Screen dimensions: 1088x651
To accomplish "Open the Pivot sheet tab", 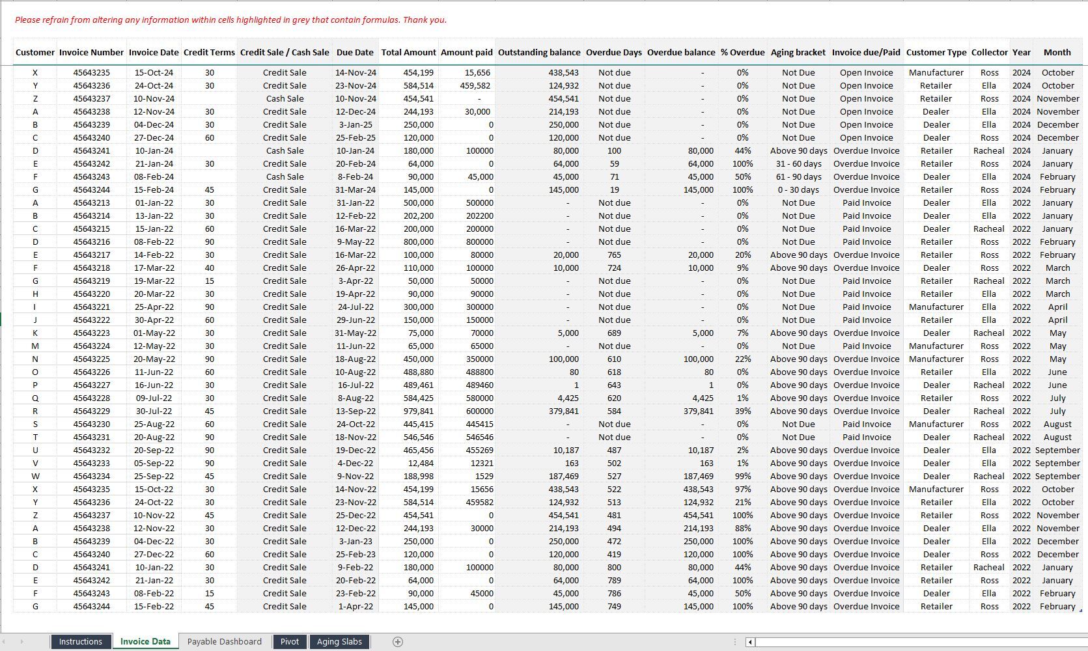I will [290, 642].
